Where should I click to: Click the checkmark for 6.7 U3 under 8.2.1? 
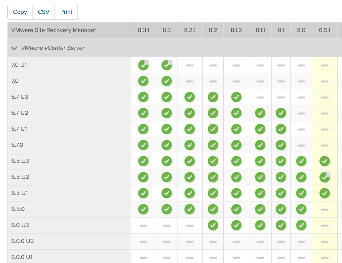[x=190, y=97]
